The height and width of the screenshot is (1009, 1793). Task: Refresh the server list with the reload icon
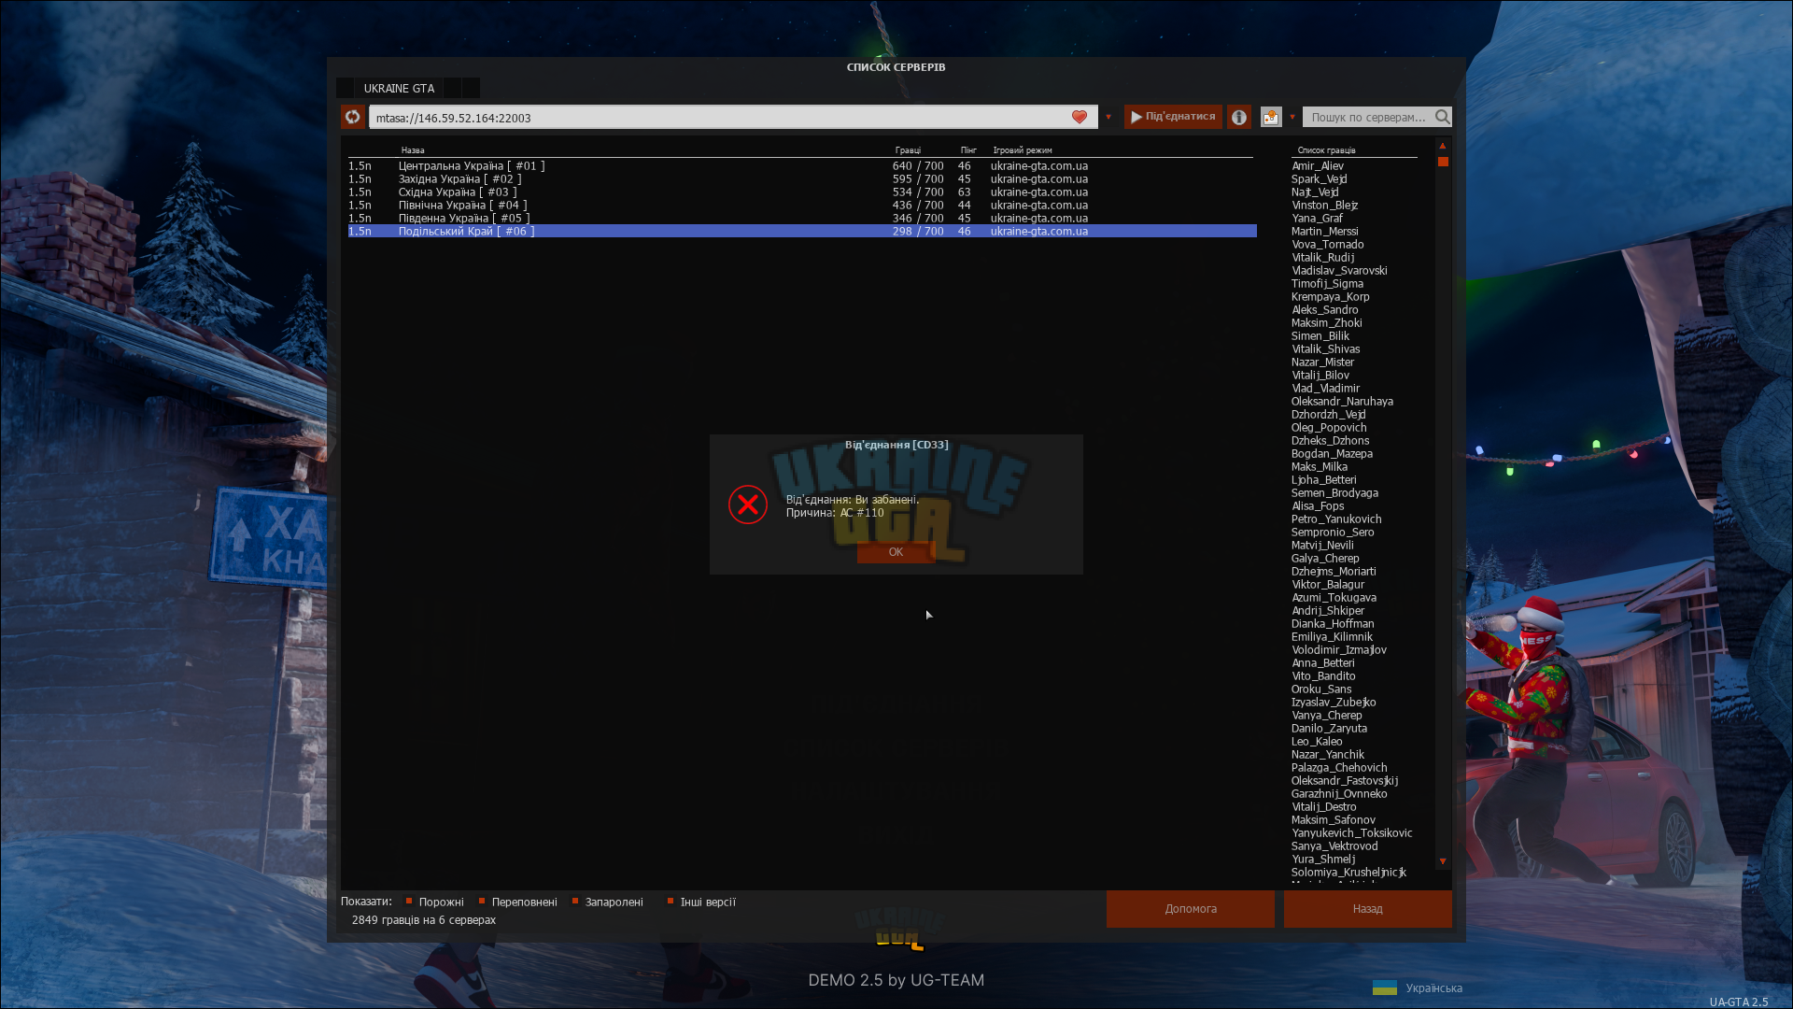coord(352,117)
